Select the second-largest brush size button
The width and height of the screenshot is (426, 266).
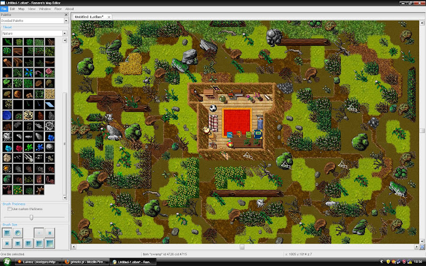[x=39, y=243]
